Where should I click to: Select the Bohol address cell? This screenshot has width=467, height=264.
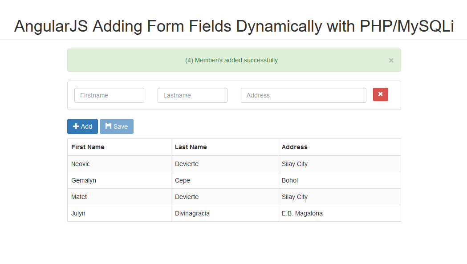click(290, 180)
